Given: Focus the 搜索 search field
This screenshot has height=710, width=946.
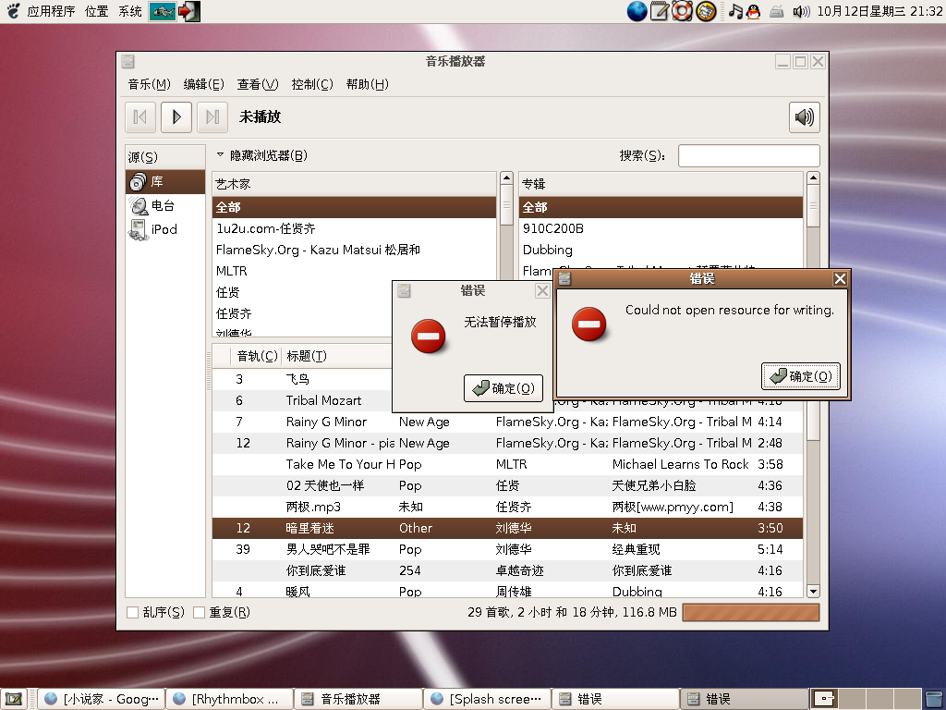Looking at the screenshot, I should pos(748,155).
